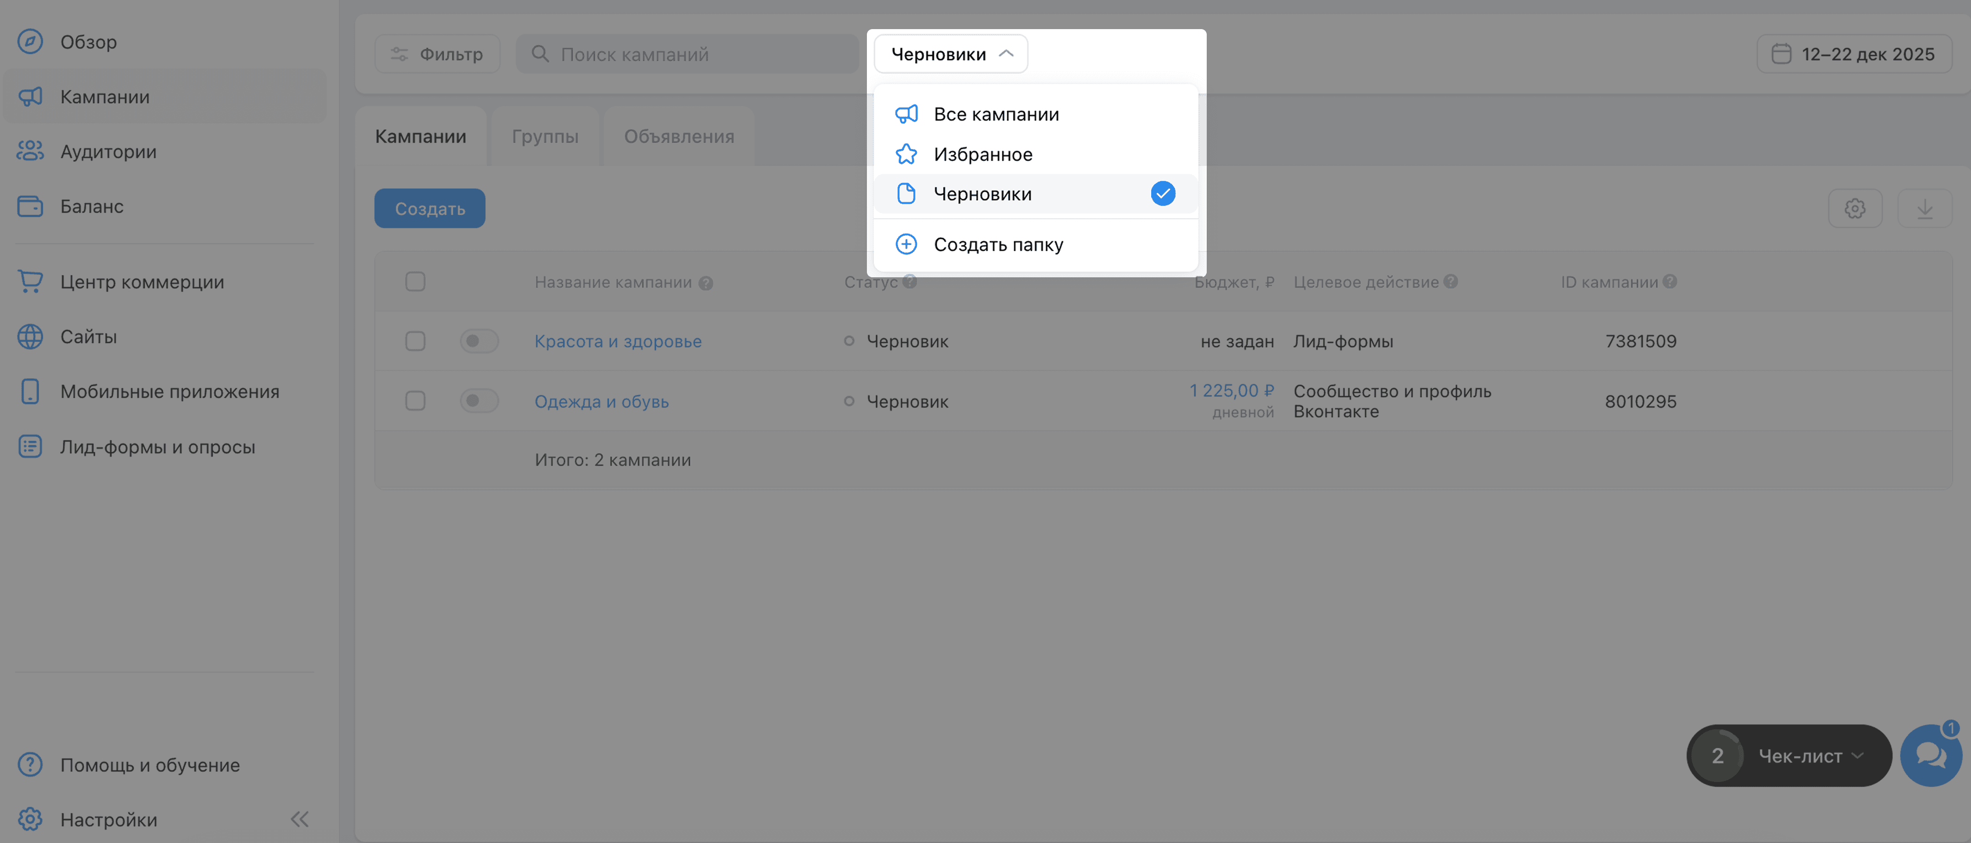Image resolution: width=1971 pixels, height=843 pixels.
Task: Collapse the sidebar with double chevron
Action: (x=299, y=819)
